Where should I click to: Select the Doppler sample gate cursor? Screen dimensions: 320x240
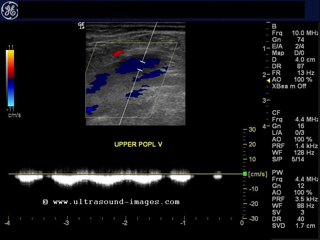point(142,66)
